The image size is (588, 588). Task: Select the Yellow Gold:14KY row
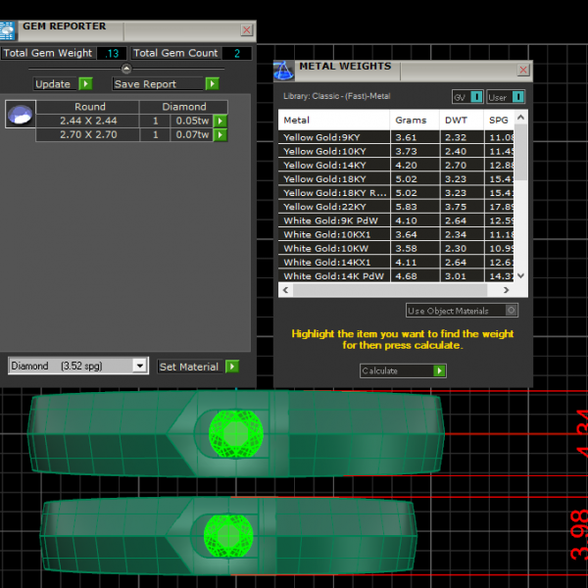pos(333,166)
